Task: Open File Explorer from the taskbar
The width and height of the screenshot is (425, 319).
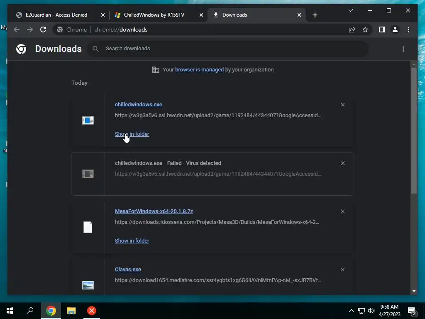Action: (71, 311)
